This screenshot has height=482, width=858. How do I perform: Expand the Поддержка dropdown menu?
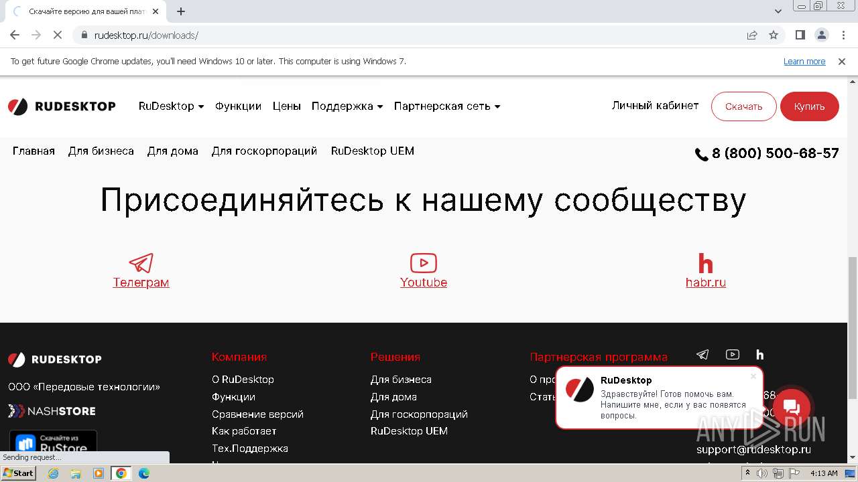[x=347, y=106]
